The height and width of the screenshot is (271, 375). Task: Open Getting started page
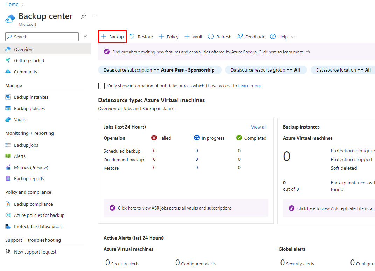point(29,61)
